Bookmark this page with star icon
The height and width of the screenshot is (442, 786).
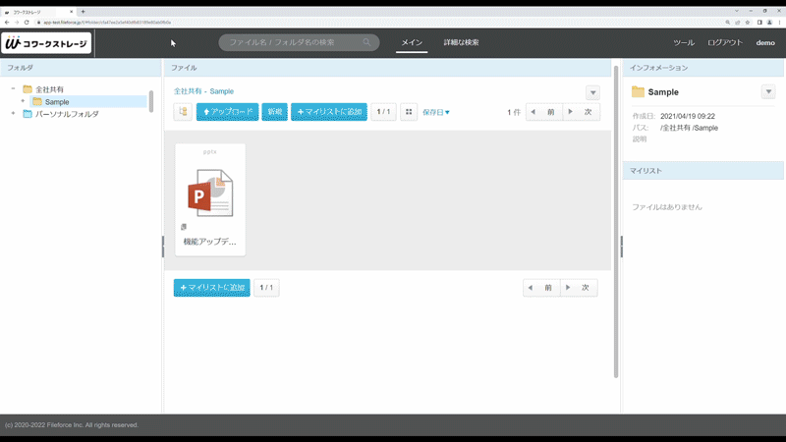click(748, 22)
